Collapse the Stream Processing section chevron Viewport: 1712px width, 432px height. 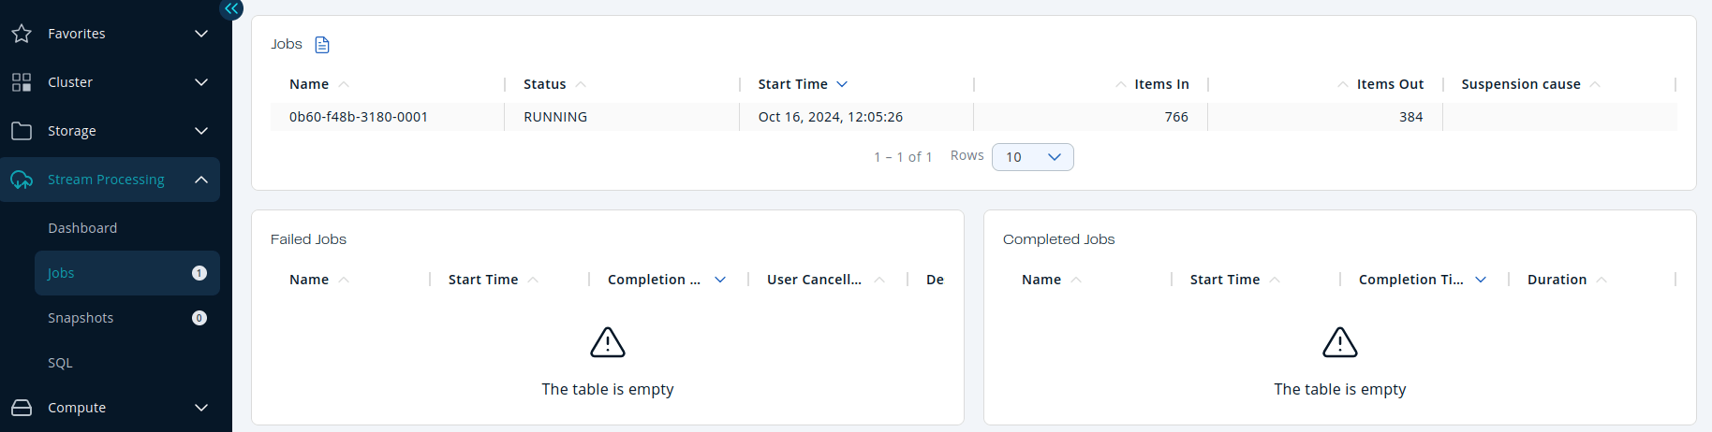tap(201, 180)
